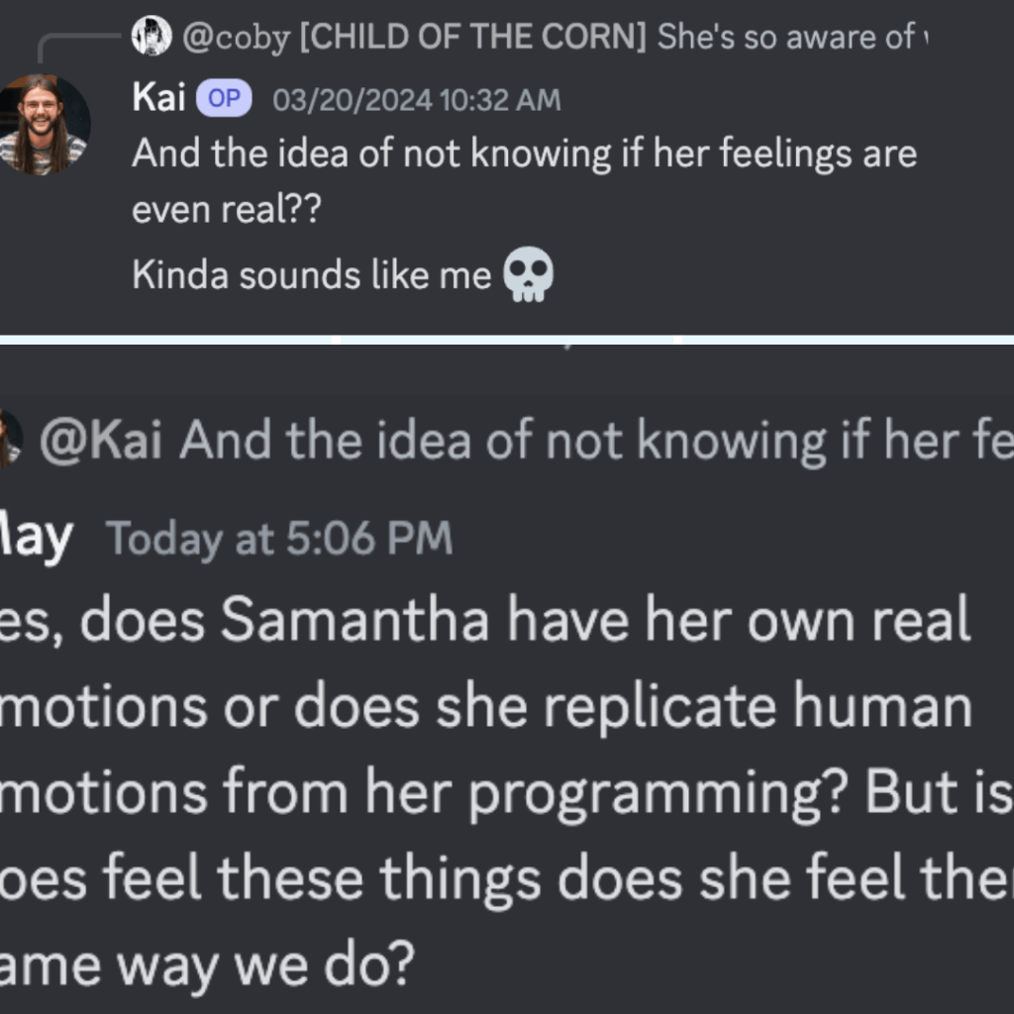Click the word "Samantha" in May's message
This screenshot has width=1014, height=1014.
tap(354, 622)
